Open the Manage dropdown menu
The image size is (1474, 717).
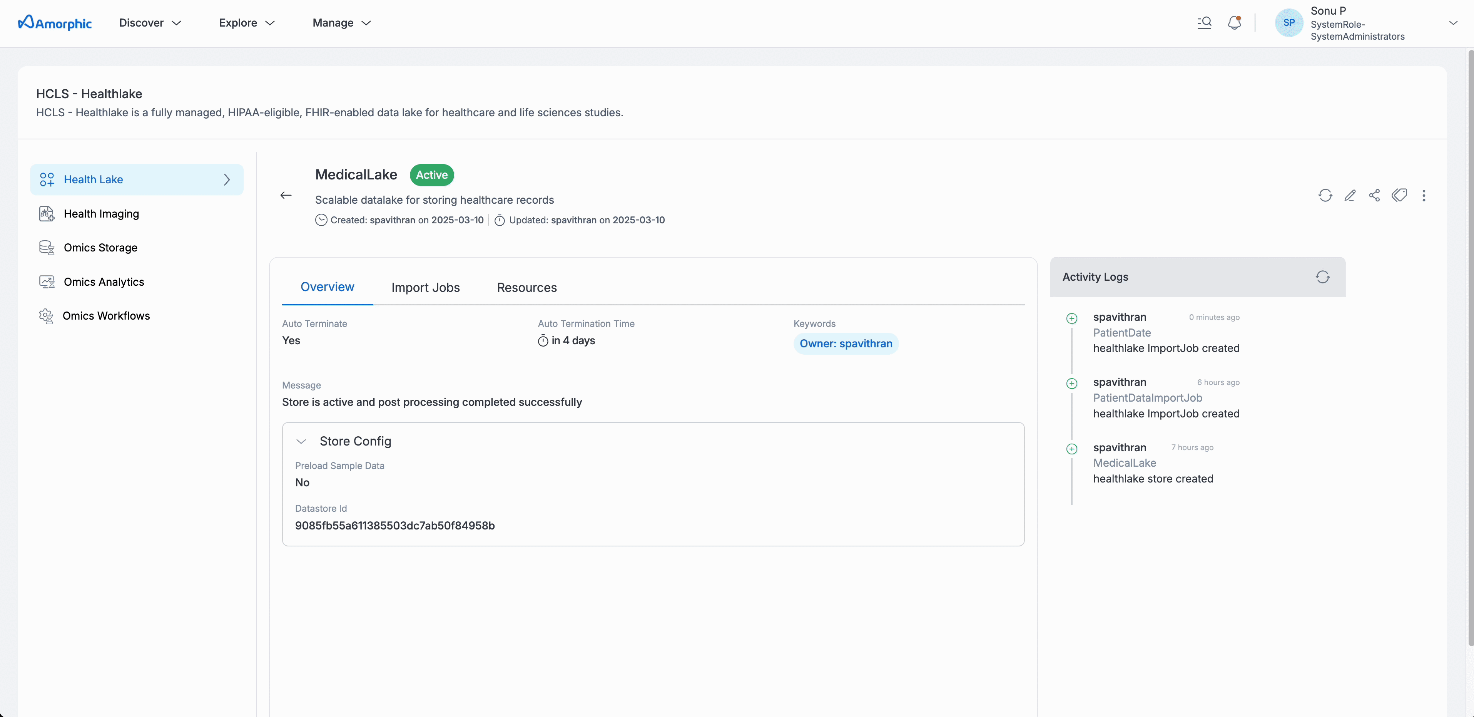342,23
